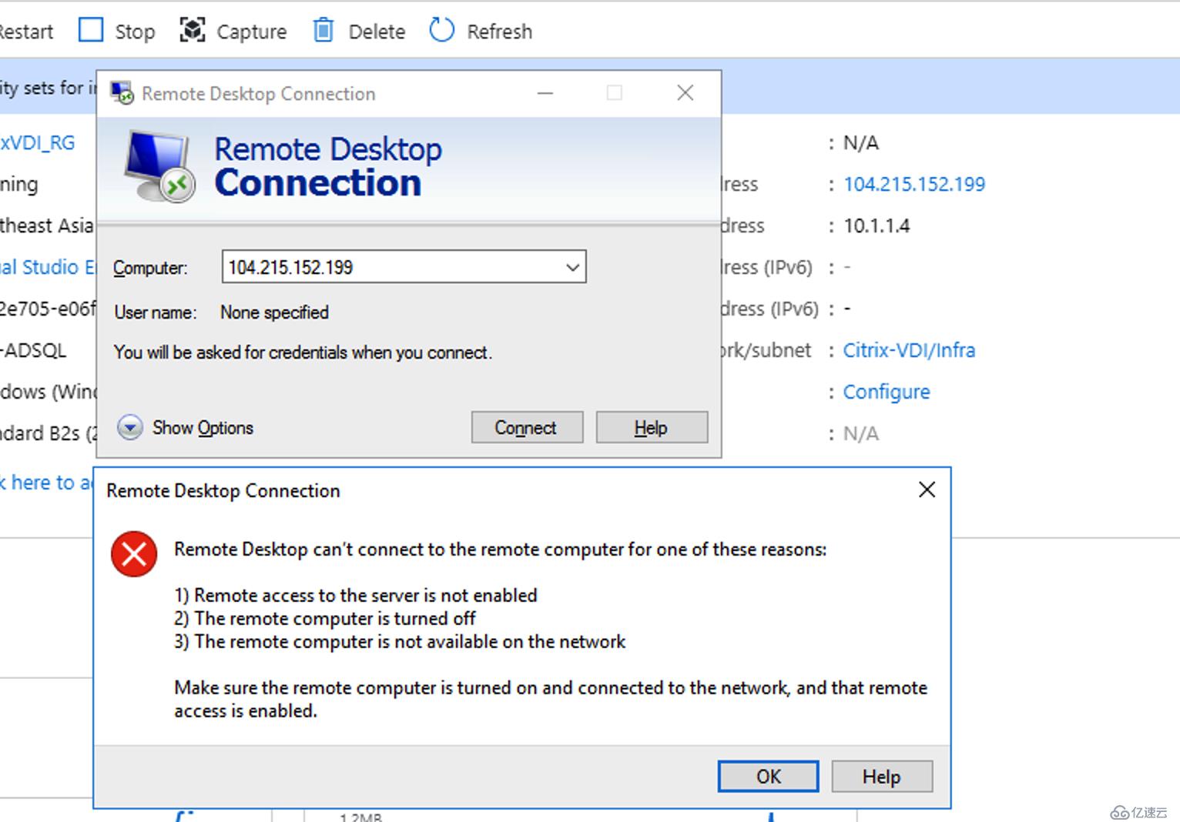The image size is (1180, 822).
Task: Click 'The remote computer is turned off' line
Action: 324,618
